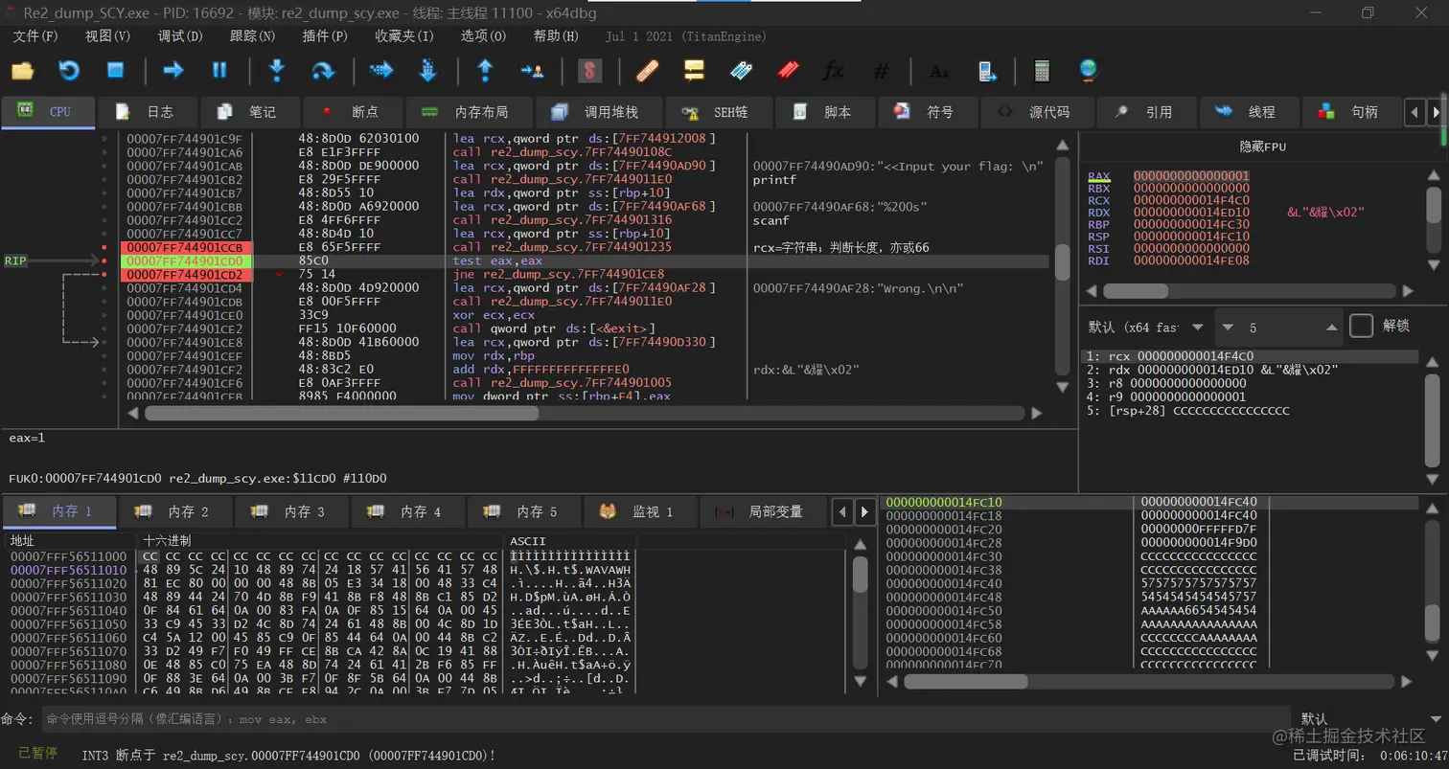Click the disassembly horizontal scrollbar thumb
This screenshot has height=769, width=1449.
(342, 414)
